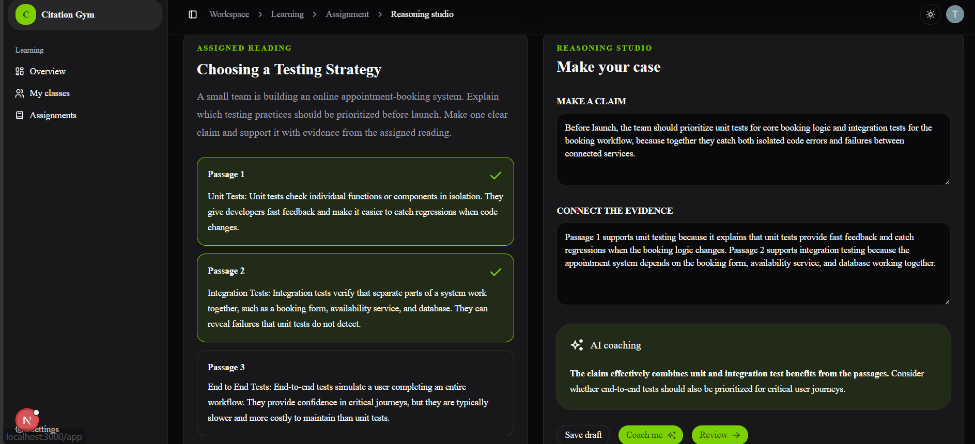Click the 'Make your case' heading
Screen dimensions: 975x444
coord(609,67)
